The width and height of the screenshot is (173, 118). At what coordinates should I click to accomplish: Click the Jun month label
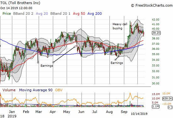[x=81, y=112]
